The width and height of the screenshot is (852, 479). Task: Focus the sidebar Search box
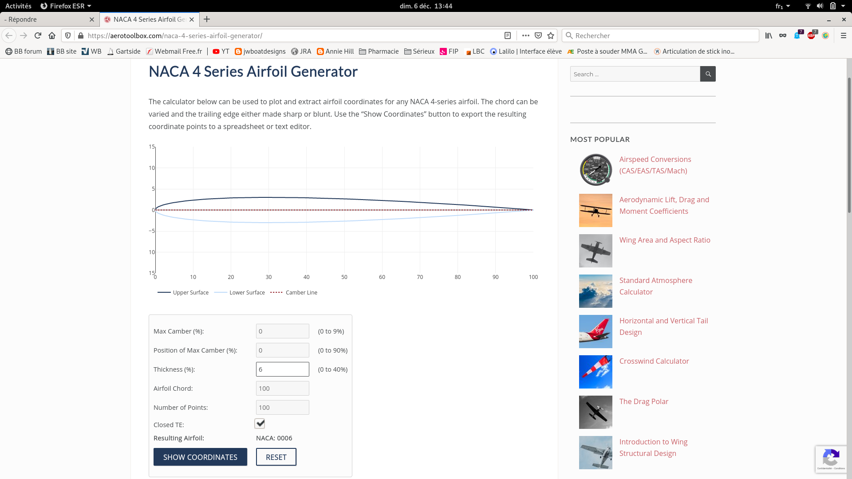pyautogui.click(x=635, y=74)
